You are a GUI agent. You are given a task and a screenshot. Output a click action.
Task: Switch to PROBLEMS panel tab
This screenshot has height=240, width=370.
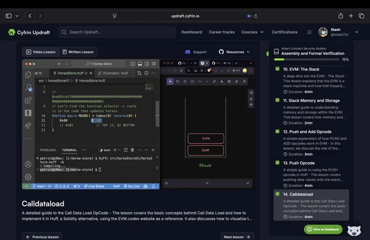click(48, 150)
